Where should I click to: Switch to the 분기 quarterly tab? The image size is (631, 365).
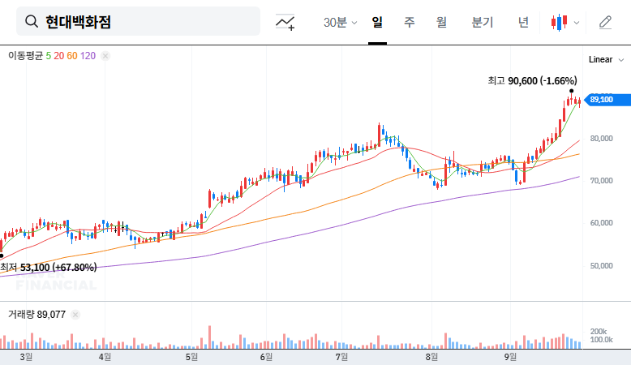click(x=482, y=22)
